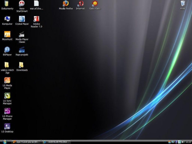Launch Mozilla Firefox from the desktop
The image size is (192, 144).
pyautogui.click(x=66, y=4)
